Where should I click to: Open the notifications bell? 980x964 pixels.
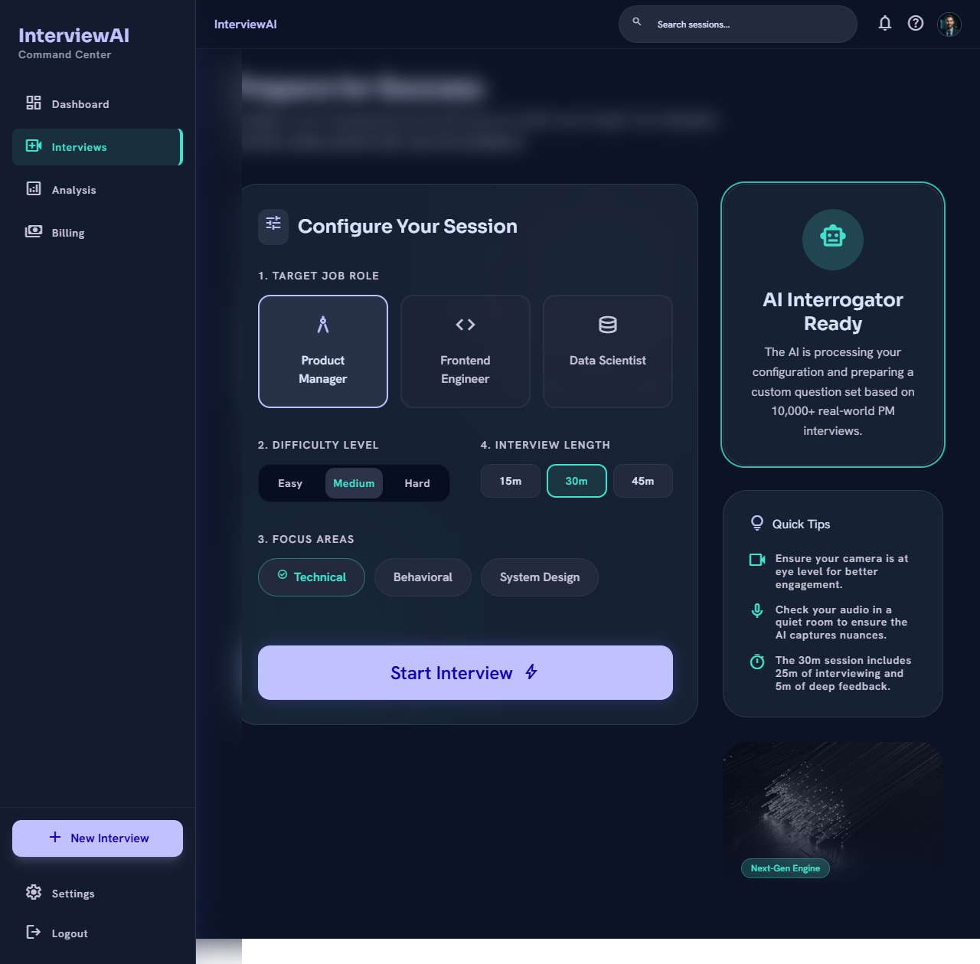885,23
